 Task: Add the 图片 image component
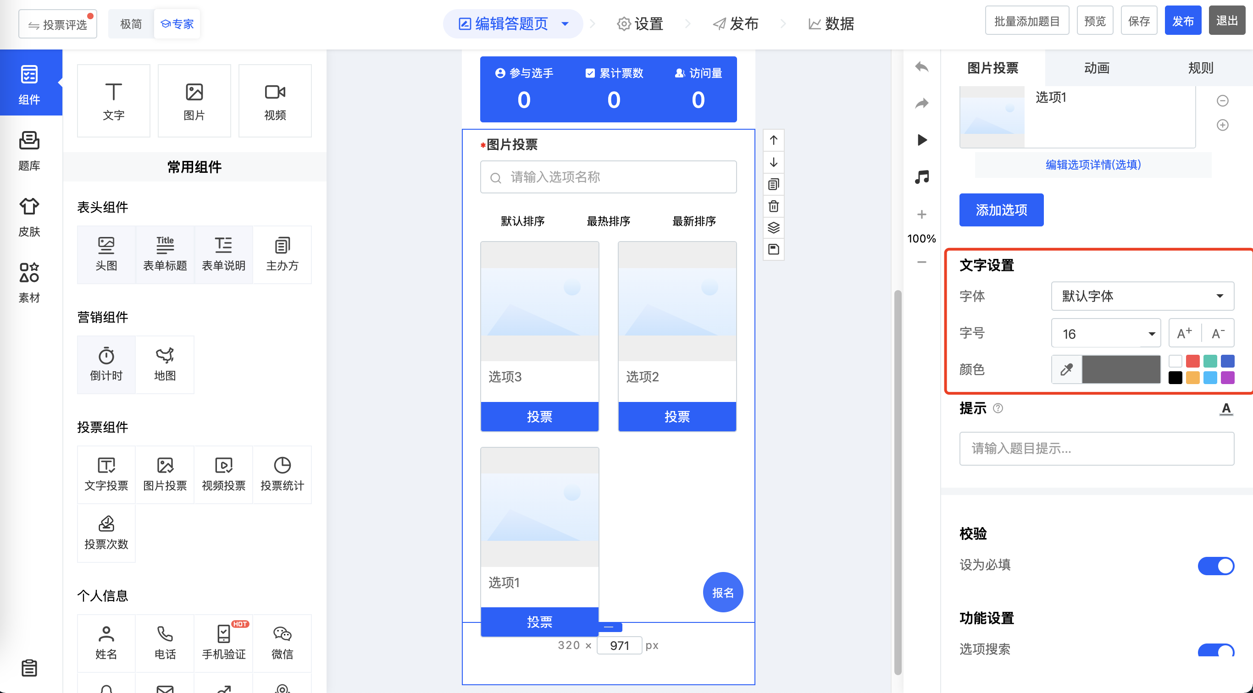[x=194, y=100]
